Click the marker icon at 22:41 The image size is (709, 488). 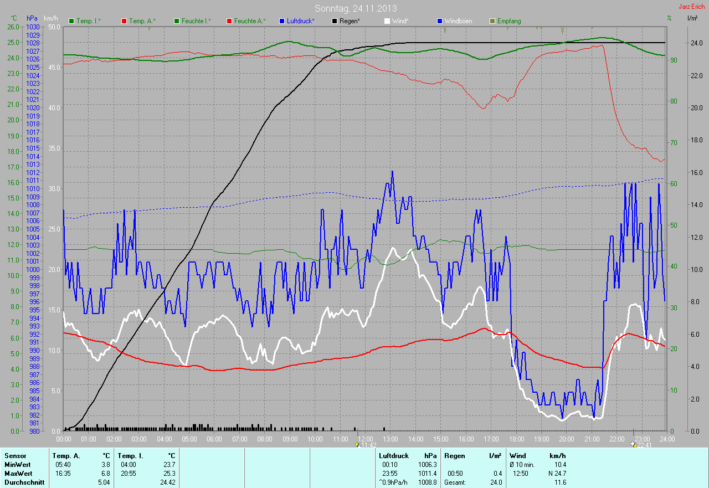[x=634, y=444]
